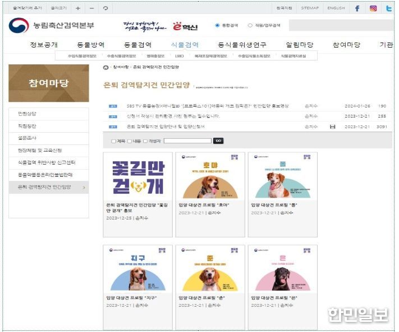Click the e혁신 banner logo

pyautogui.click(x=185, y=26)
